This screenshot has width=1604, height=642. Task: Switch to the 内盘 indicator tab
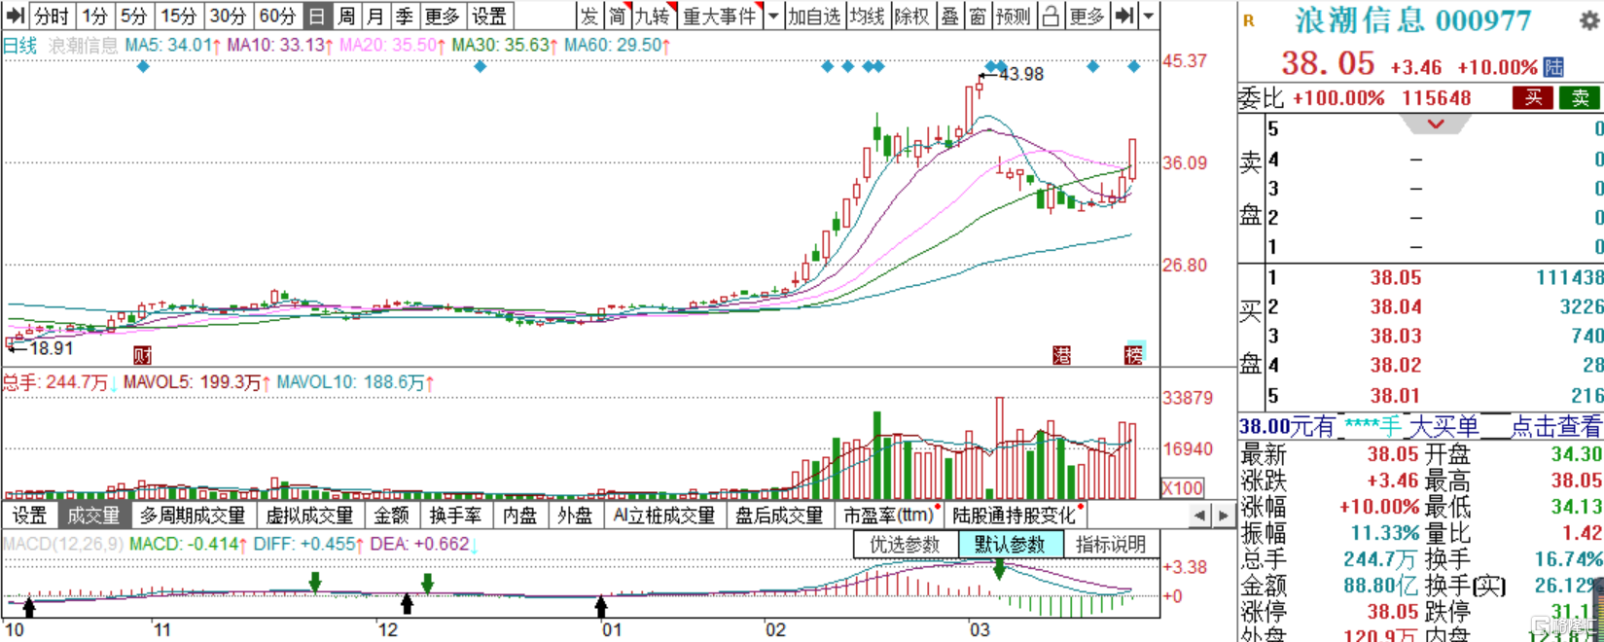pyautogui.click(x=519, y=516)
